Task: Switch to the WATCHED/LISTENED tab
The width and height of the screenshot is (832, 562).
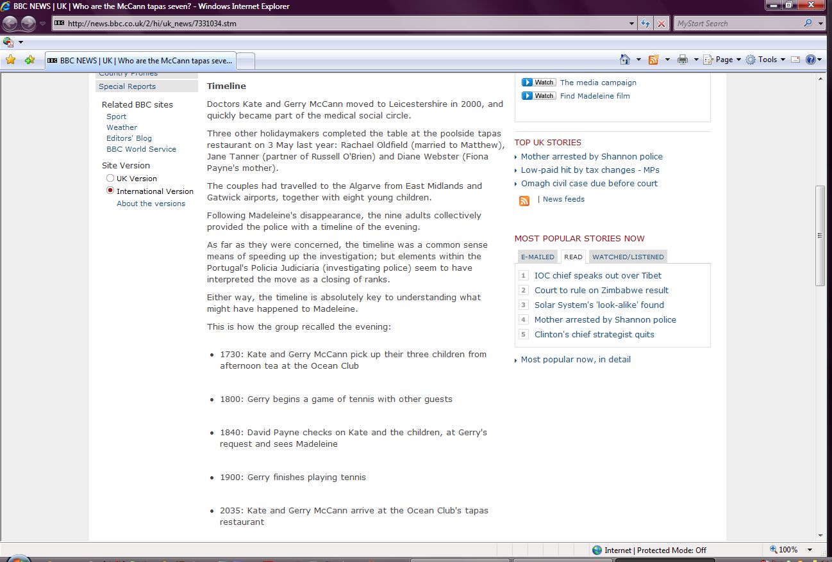Action: (628, 257)
